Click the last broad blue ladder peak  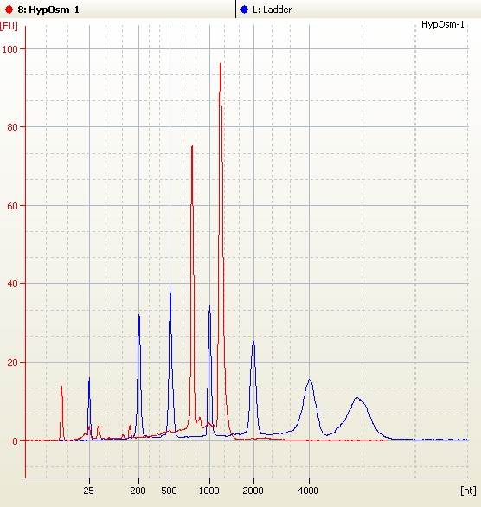click(357, 398)
